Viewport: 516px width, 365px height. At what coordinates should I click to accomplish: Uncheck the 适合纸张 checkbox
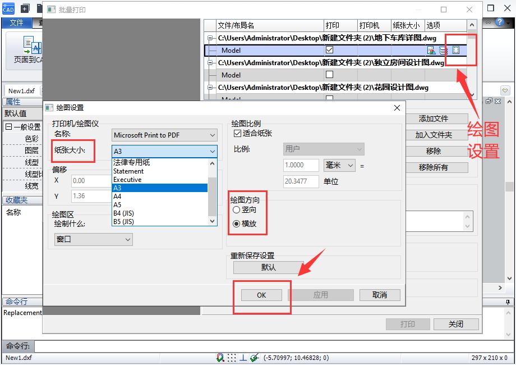237,134
